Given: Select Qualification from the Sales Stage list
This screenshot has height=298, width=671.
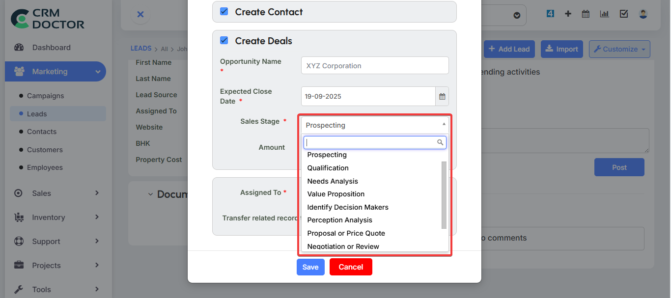Looking at the screenshot, I should point(328,167).
